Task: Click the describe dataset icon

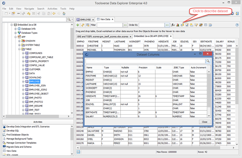Action: [x=182, y=25]
